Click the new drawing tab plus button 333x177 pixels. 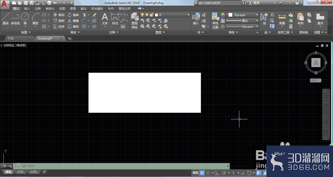70,38
